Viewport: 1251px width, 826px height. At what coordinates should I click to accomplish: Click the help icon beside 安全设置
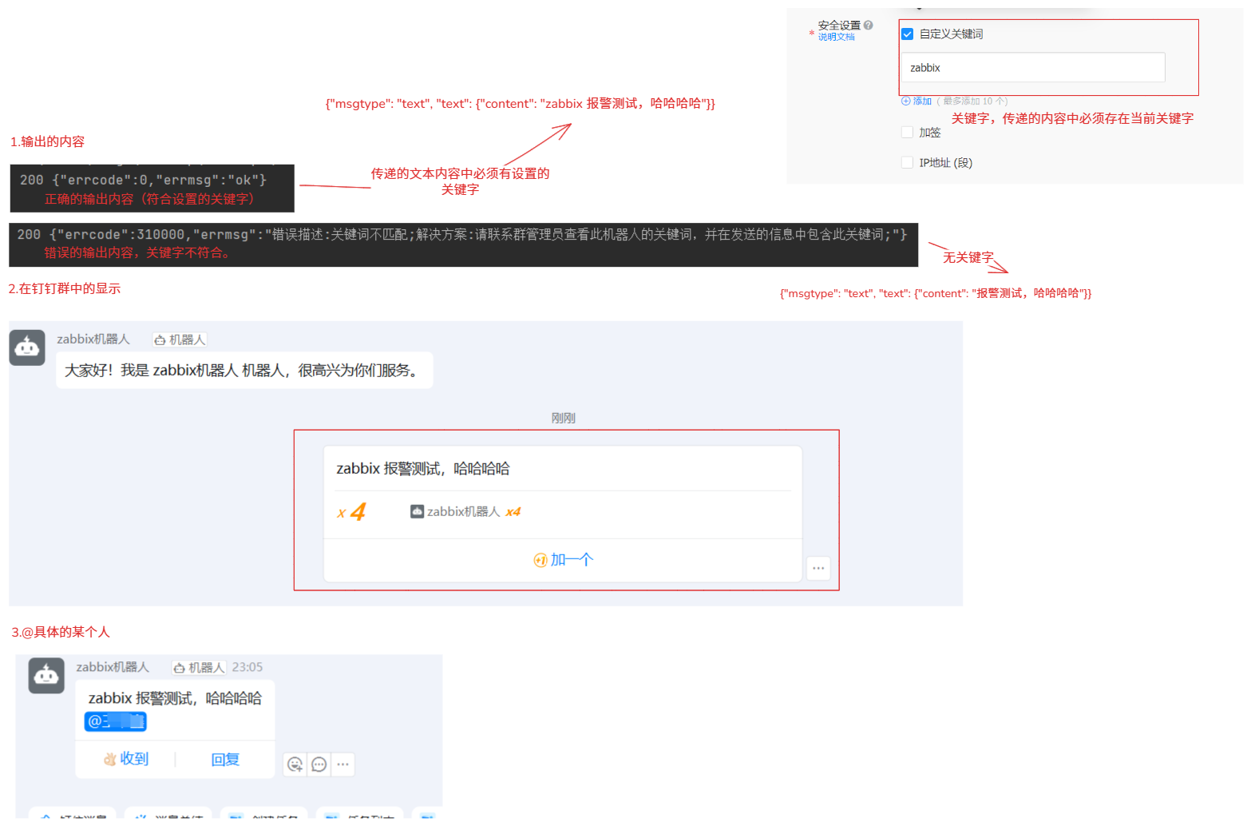tap(868, 25)
